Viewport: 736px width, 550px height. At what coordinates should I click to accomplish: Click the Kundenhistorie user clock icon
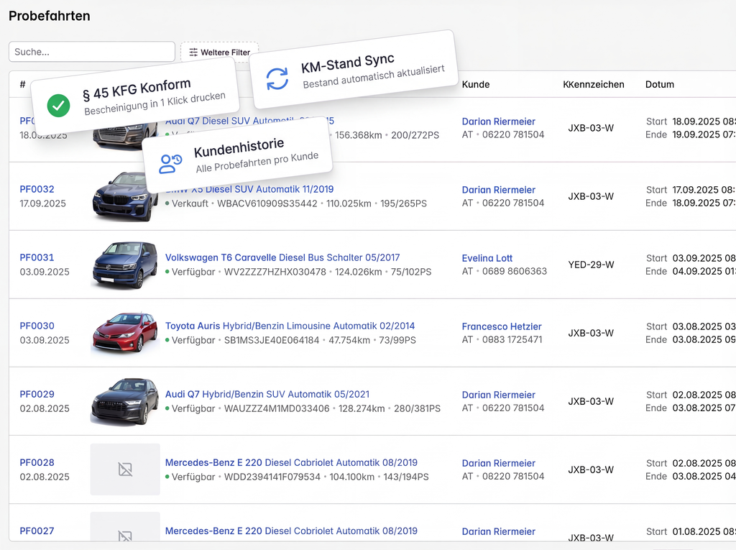tap(170, 163)
